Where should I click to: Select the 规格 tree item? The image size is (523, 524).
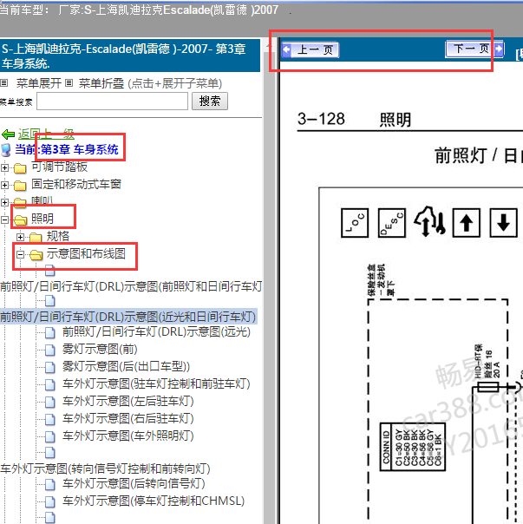[58, 236]
